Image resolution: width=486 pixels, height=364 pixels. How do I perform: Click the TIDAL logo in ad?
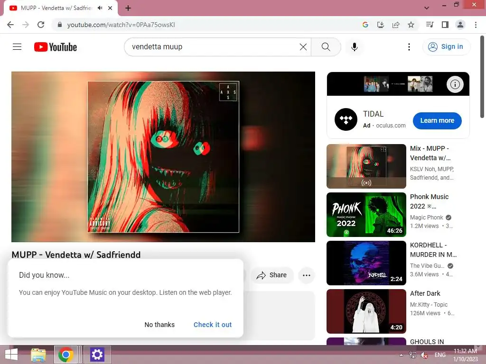click(x=346, y=119)
